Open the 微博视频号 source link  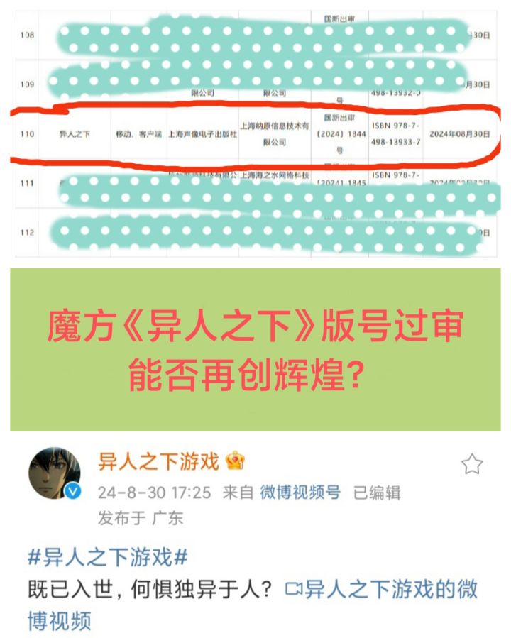pyautogui.click(x=300, y=493)
